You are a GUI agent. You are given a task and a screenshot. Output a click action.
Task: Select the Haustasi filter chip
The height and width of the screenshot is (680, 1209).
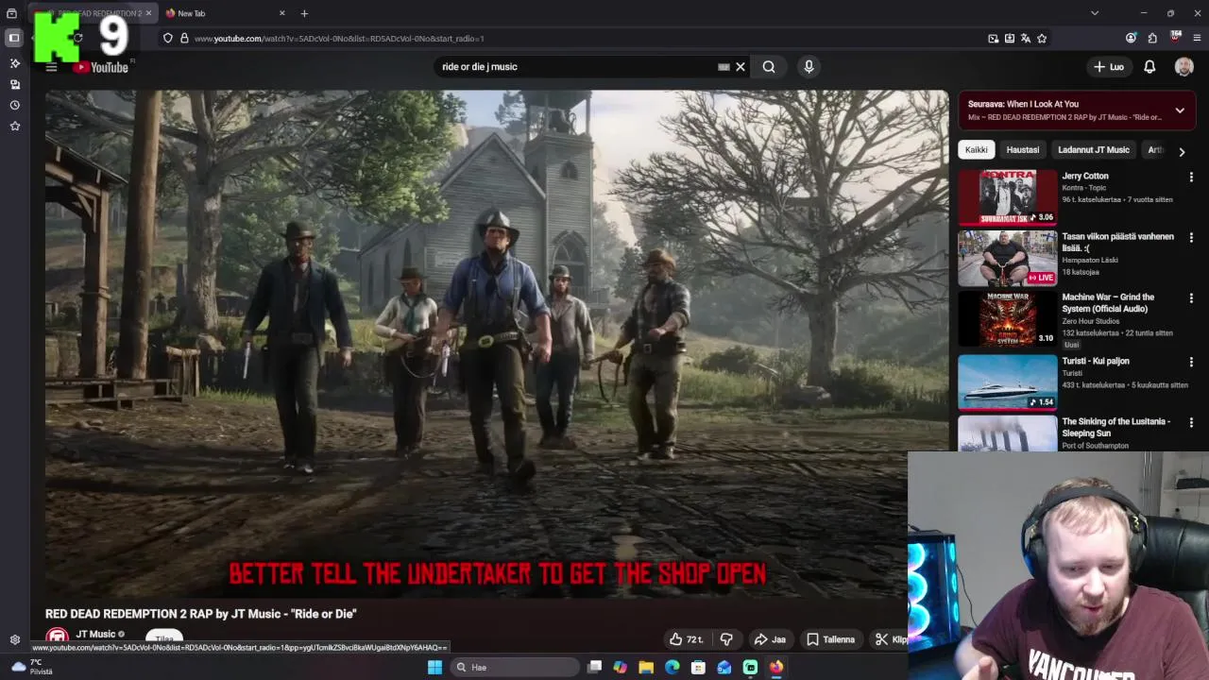(1022, 149)
